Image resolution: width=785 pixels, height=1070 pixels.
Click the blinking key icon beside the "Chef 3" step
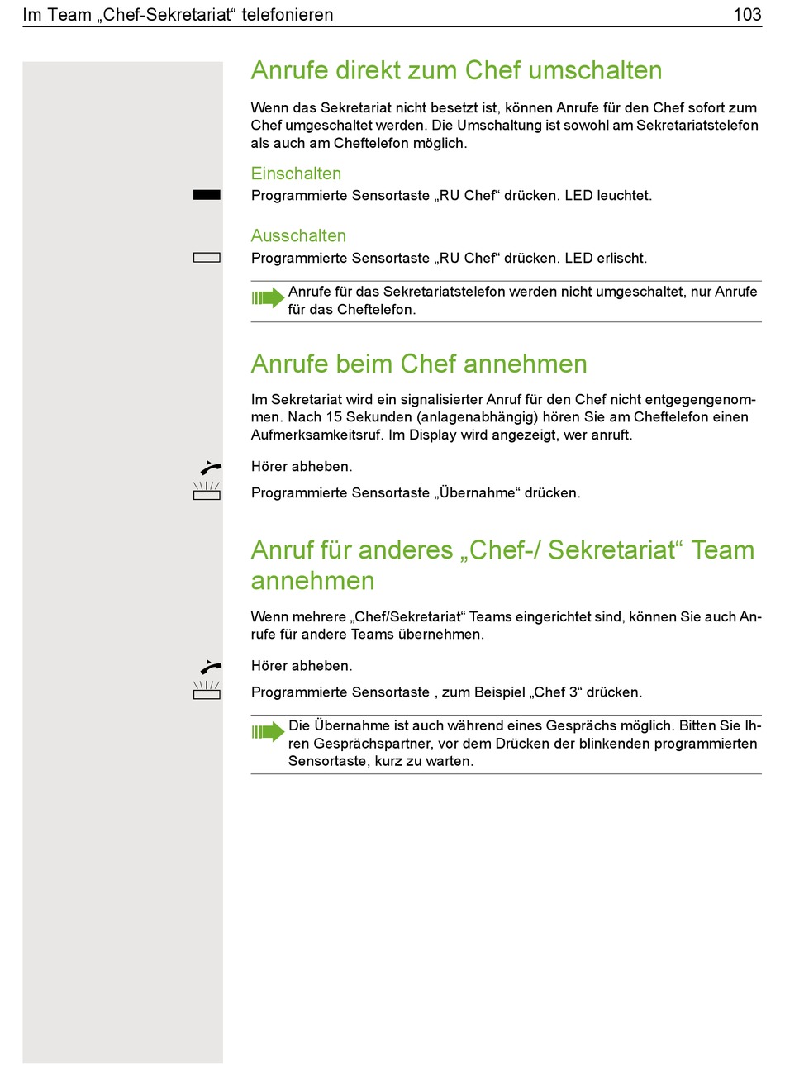[207, 692]
